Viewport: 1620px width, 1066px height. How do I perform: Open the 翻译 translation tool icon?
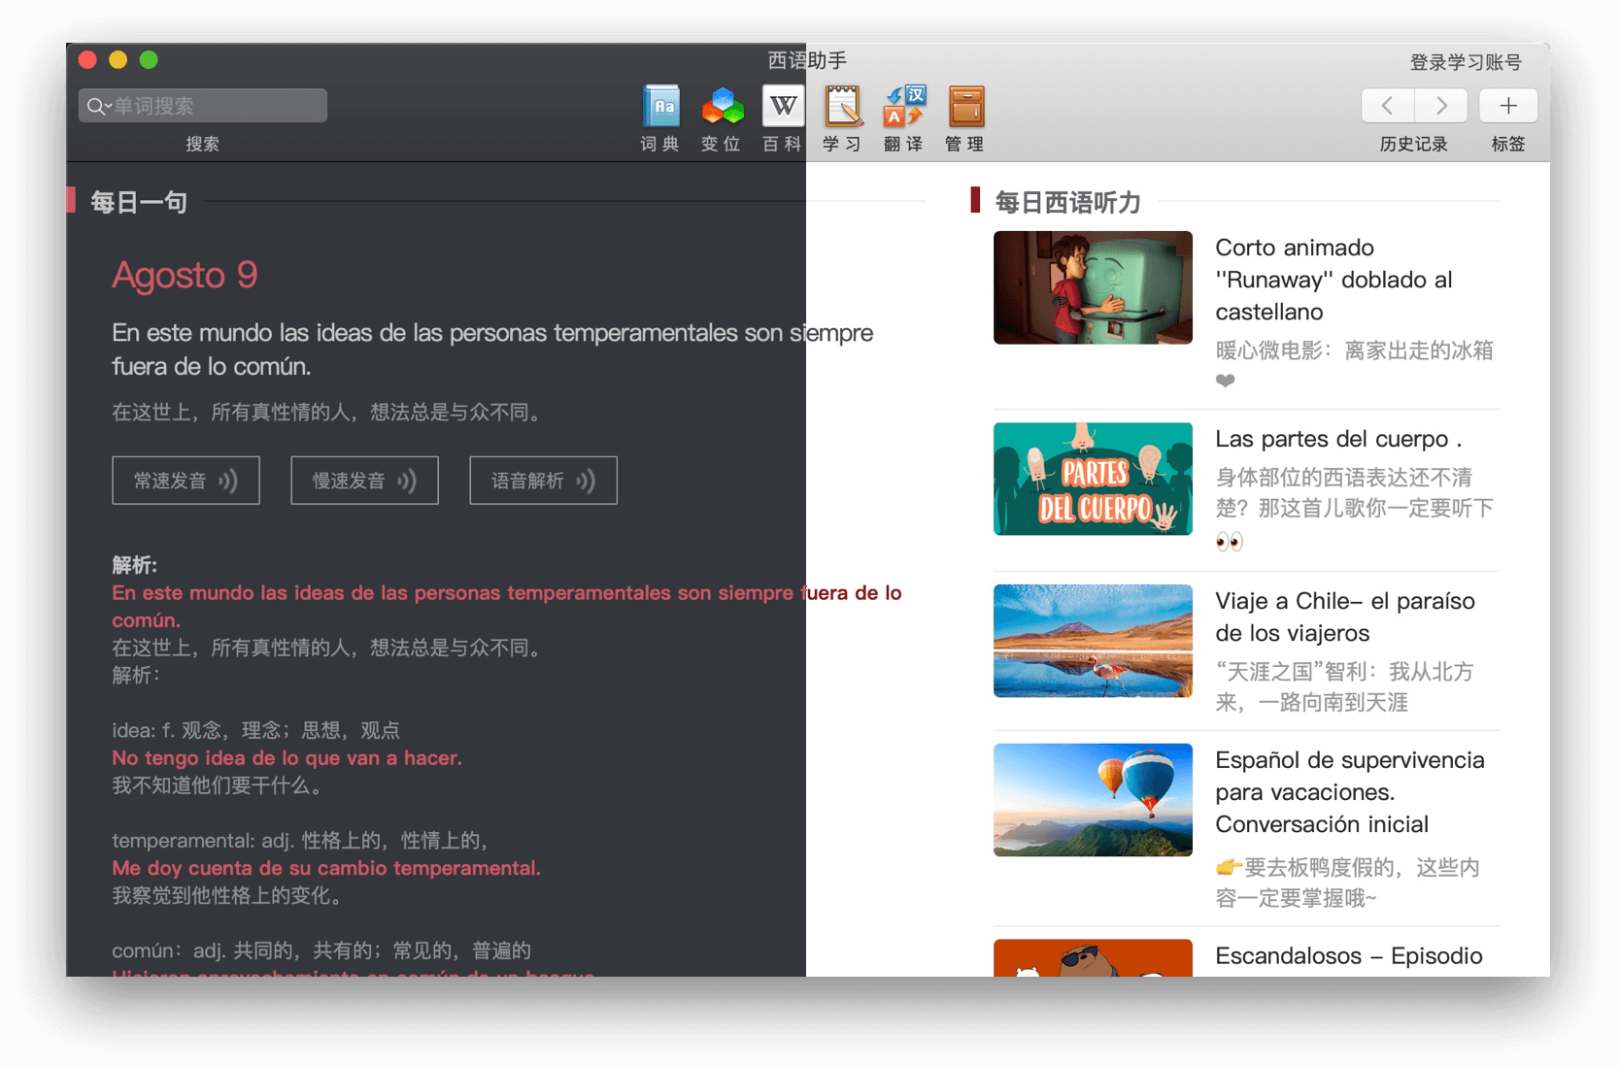tap(903, 107)
